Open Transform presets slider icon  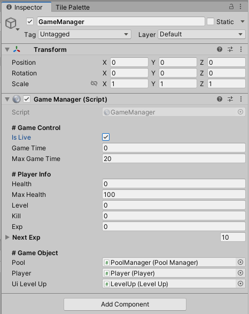(230, 49)
